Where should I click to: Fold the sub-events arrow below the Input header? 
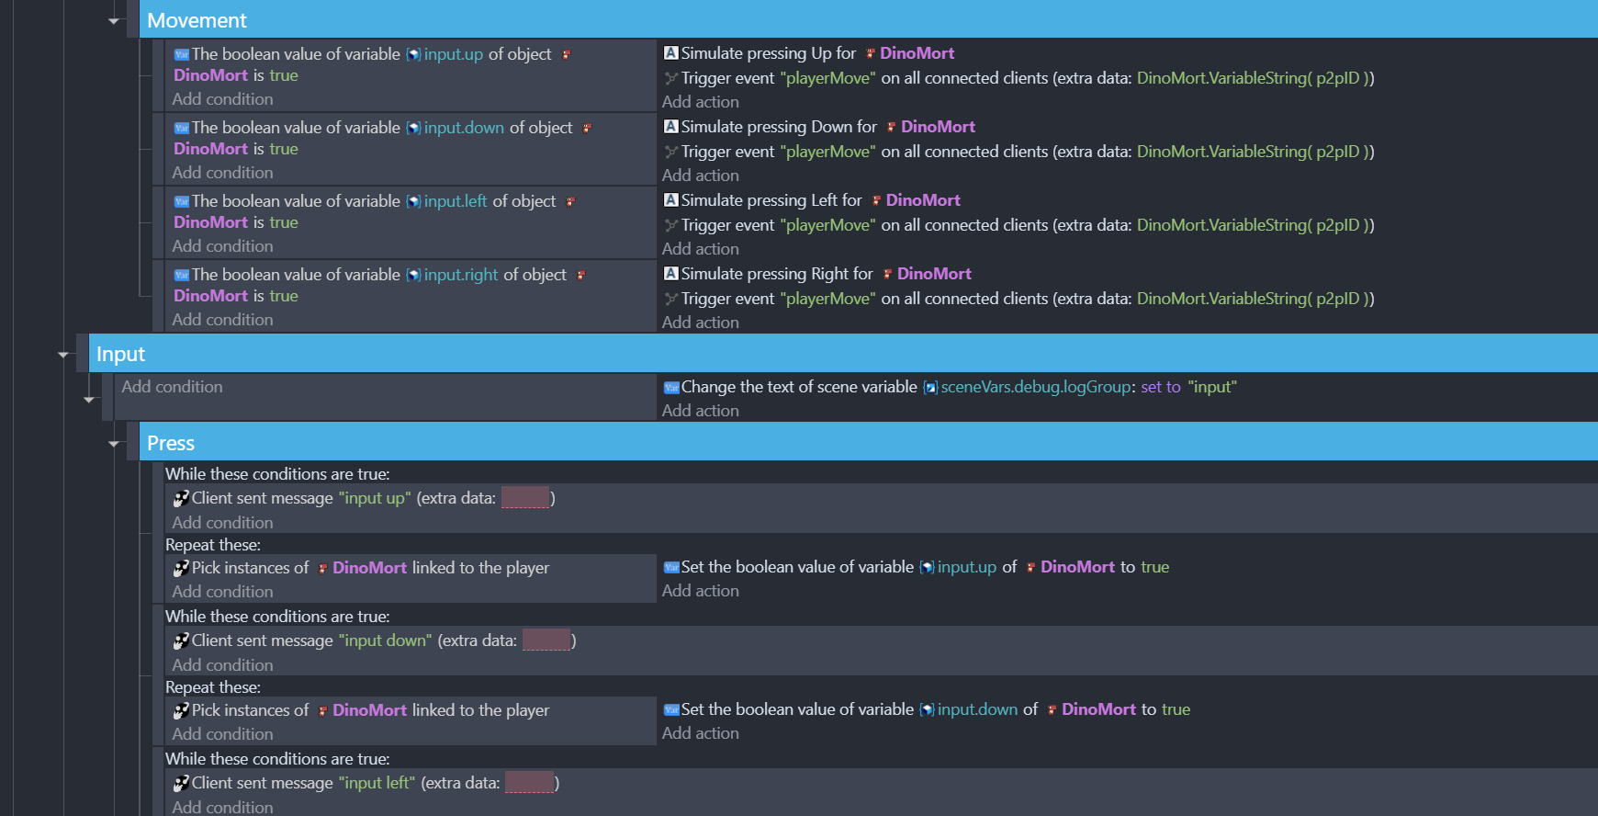(x=89, y=399)
